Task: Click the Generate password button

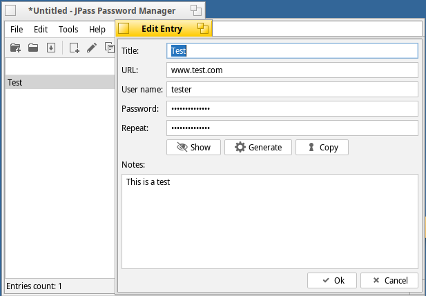Action: pos(258,148)
